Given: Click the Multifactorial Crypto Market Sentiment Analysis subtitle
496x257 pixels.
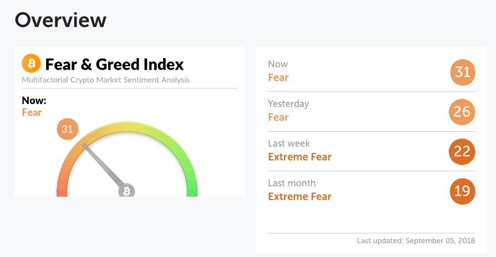Looking at the screenshot, I should [105, 80].
